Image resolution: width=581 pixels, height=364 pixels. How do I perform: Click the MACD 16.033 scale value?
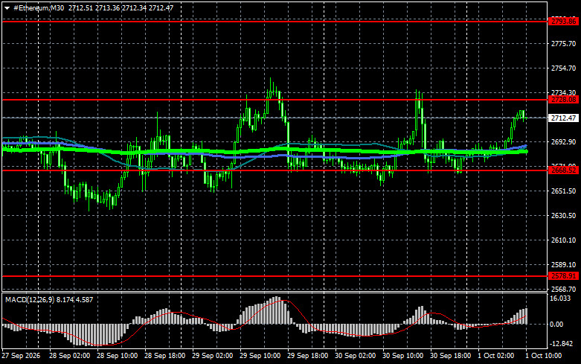click(560, 298)
